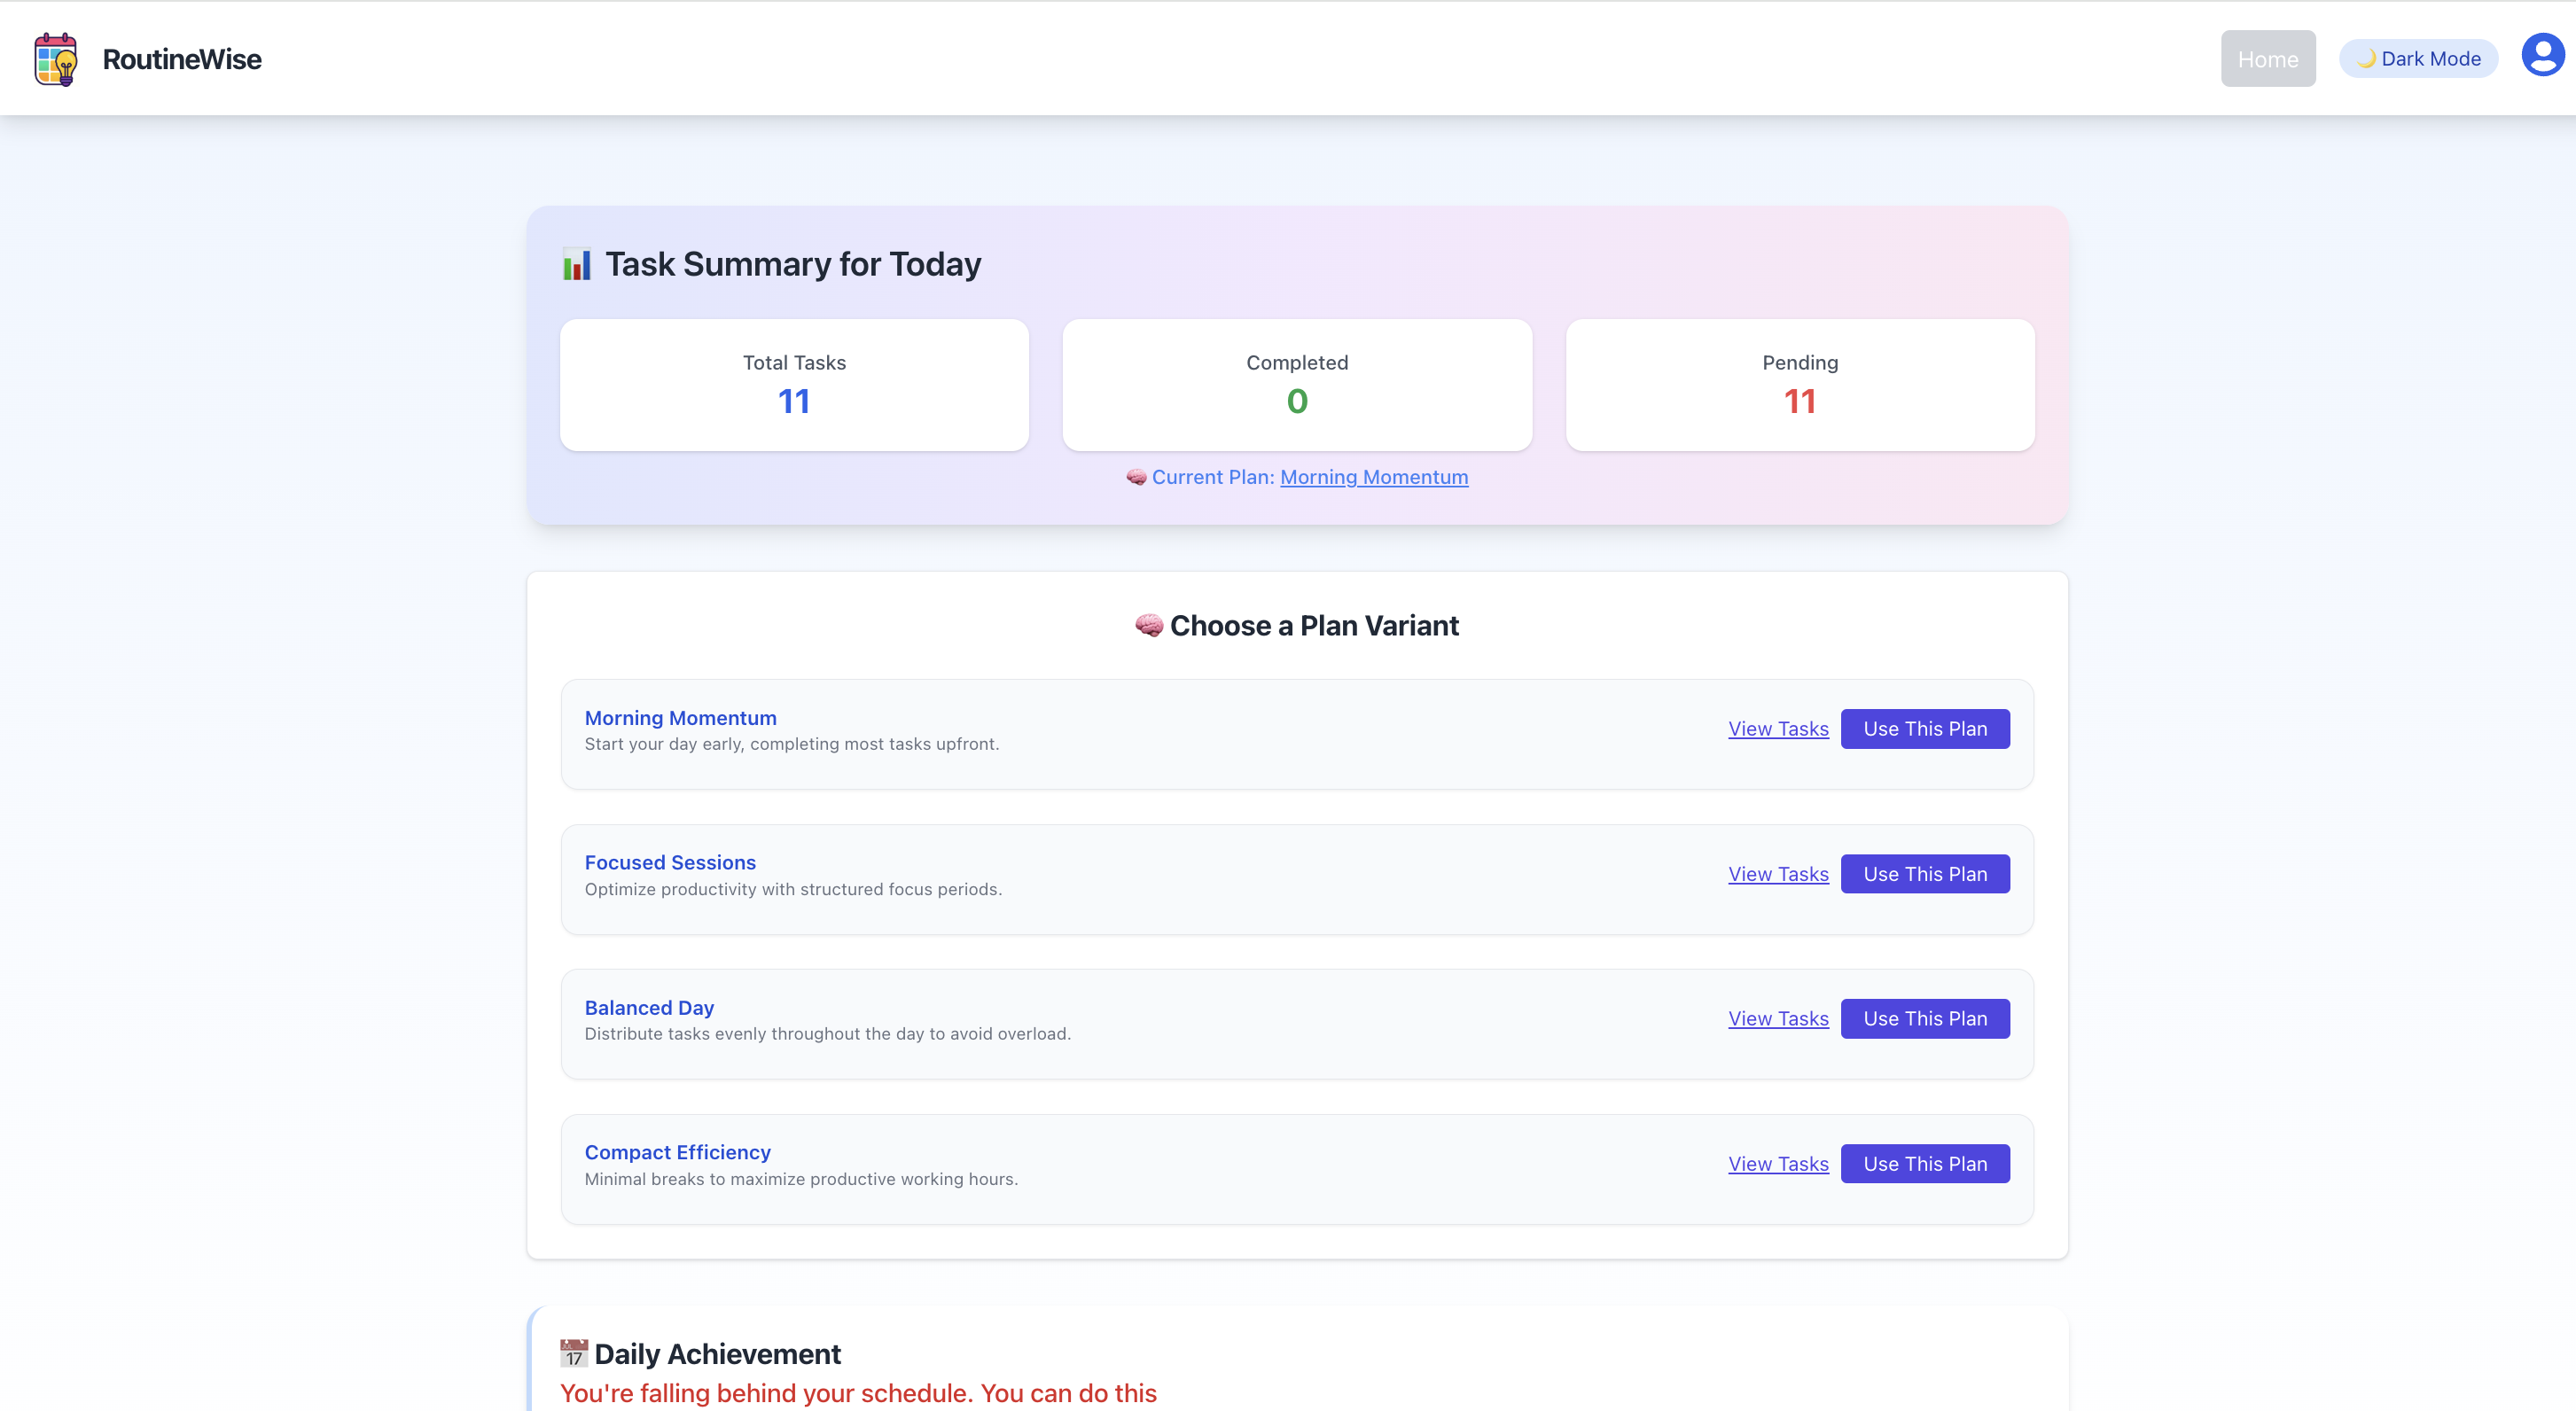Click the RoutineWise calendar logo icon
The height and width of the screenshot is (1411, 2576).
pos(56,59)
